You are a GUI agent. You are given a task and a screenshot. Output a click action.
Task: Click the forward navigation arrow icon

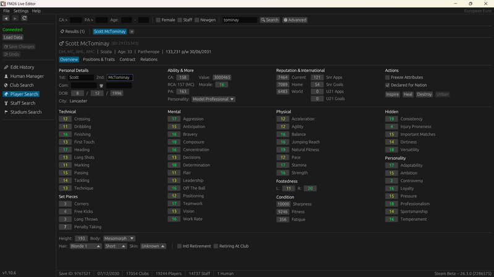(x=15, y=18)
